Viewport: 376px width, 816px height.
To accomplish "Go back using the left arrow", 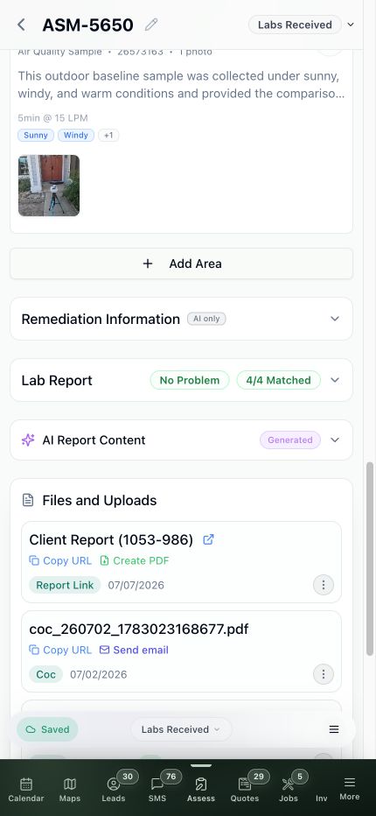I will click(21, 25).
